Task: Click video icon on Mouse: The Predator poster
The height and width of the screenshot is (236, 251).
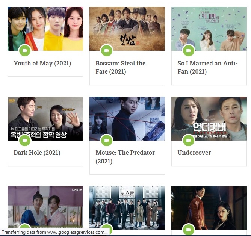Action: click(x=107, y=140)
